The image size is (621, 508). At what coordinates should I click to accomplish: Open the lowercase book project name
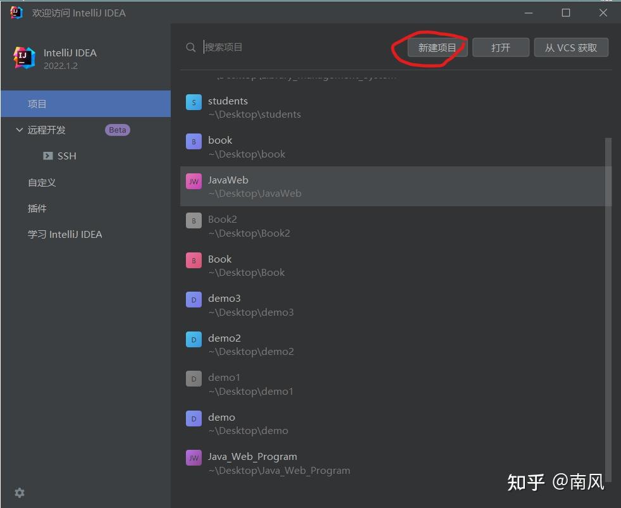coord(220,140)
